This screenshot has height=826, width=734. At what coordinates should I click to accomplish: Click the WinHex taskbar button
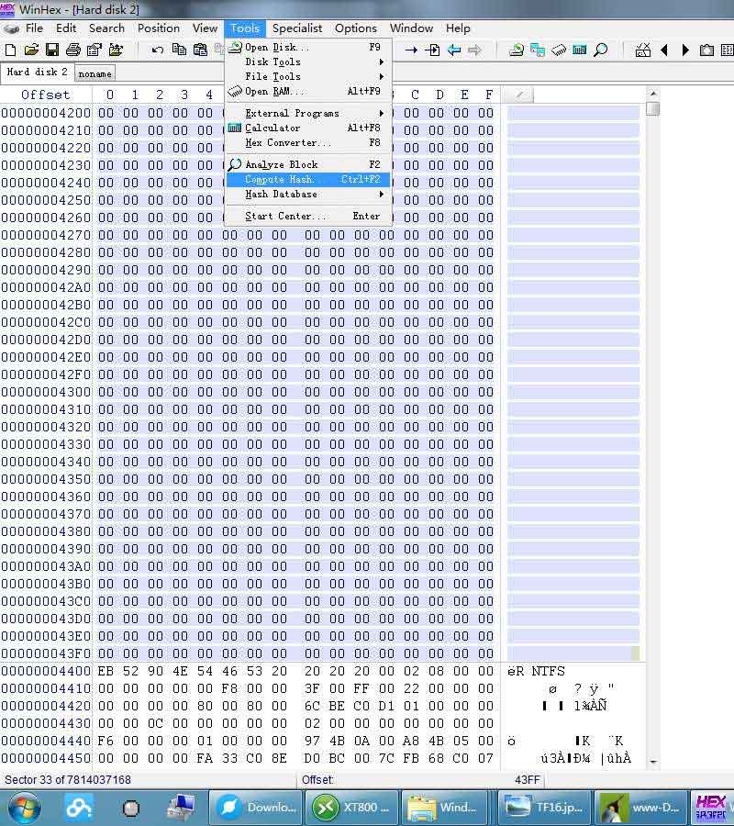(712, 808)
